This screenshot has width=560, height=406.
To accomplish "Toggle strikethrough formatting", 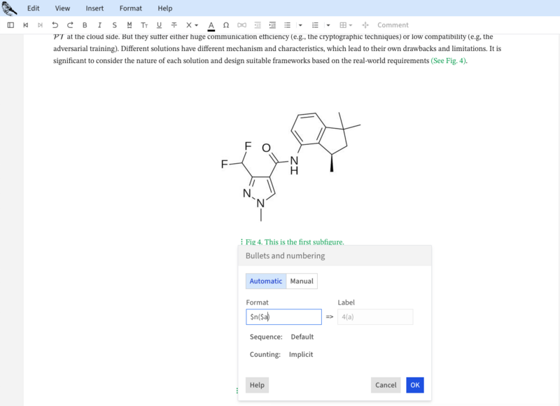I will coord(113,24).
